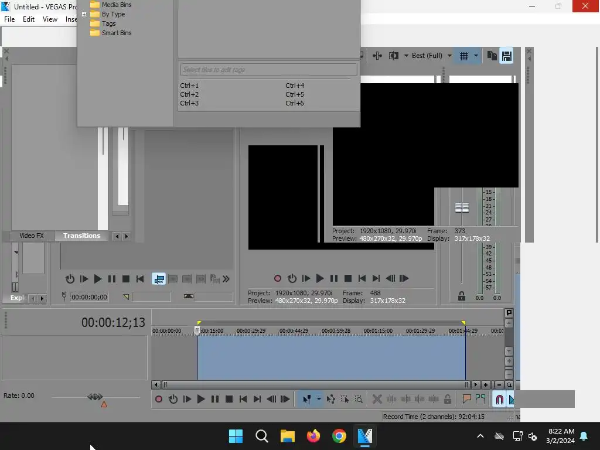Screen dimensions: 600x450
Task: Select the Selection Edit tool
Action: 345,399
